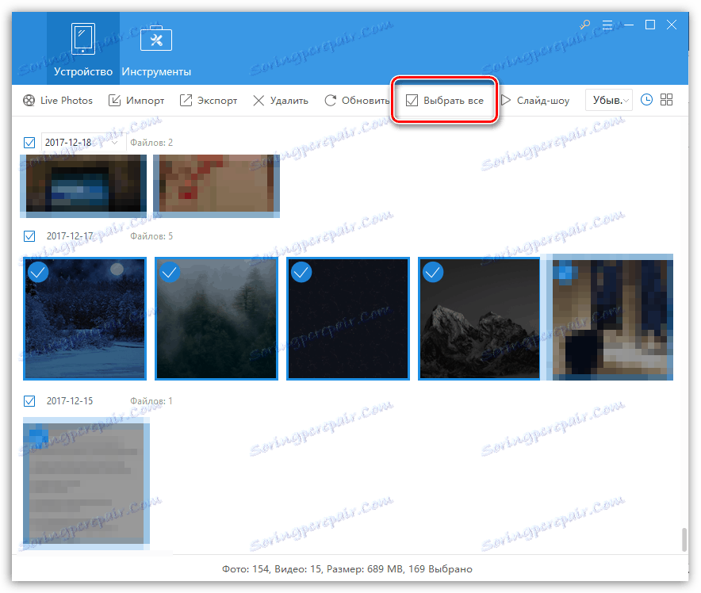Viewport: 701px width, 593px height.
Task: Click Удалить to delete selected photos
Action: click(280, 101)
